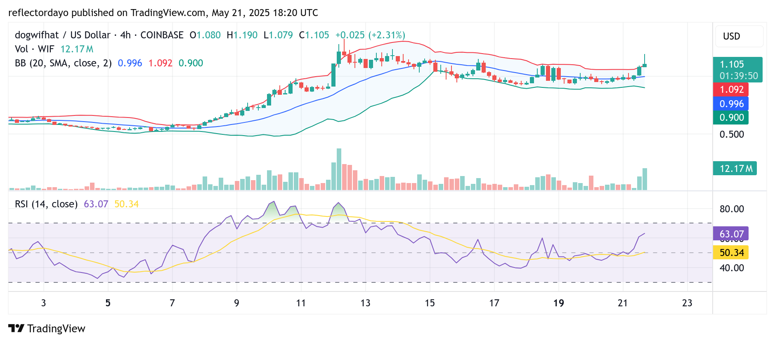Click date label 7 on time axis

tap(172, 303)
